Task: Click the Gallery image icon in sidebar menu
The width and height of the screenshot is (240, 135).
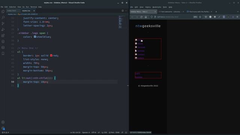Action: (136, 58)
